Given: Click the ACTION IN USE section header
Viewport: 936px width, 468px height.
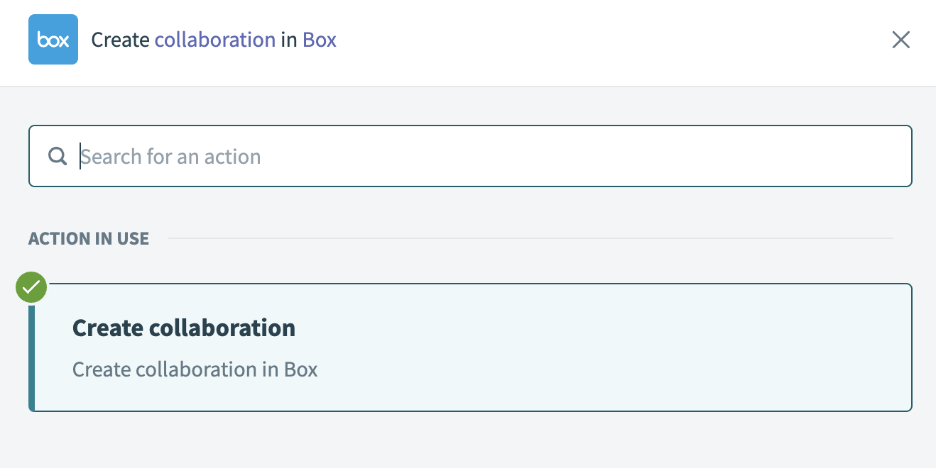Looking at the screenshot, I should click(89, 238).
